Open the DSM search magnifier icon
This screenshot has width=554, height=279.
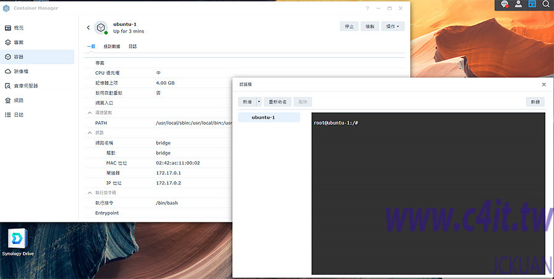coord(545,4)
